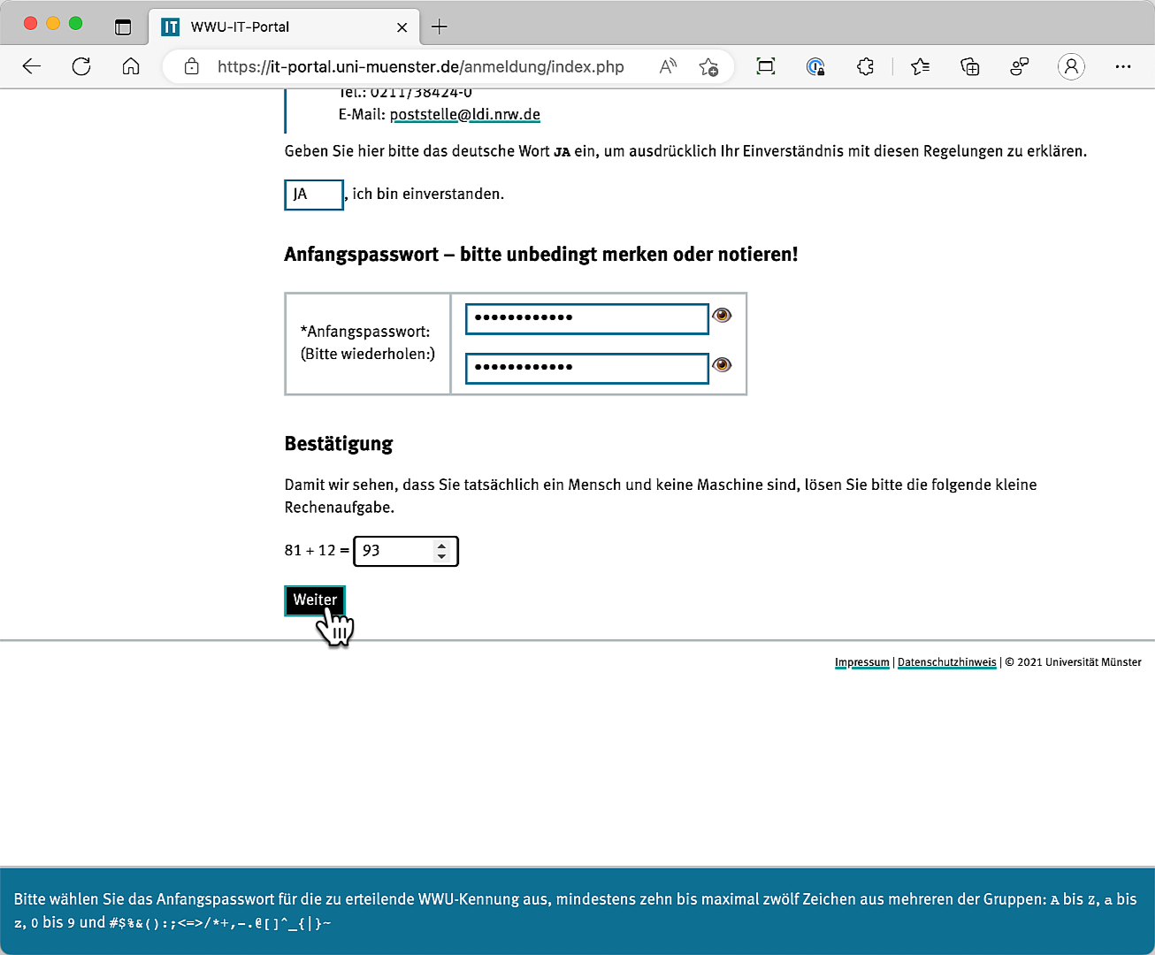Viewport: 1155px width, 955px height.
Task: Open the Read Aloud feature
Action: [668, 66]
